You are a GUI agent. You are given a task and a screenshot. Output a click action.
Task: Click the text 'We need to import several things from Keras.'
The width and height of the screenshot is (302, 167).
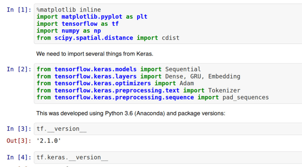(x=95, y=54)
